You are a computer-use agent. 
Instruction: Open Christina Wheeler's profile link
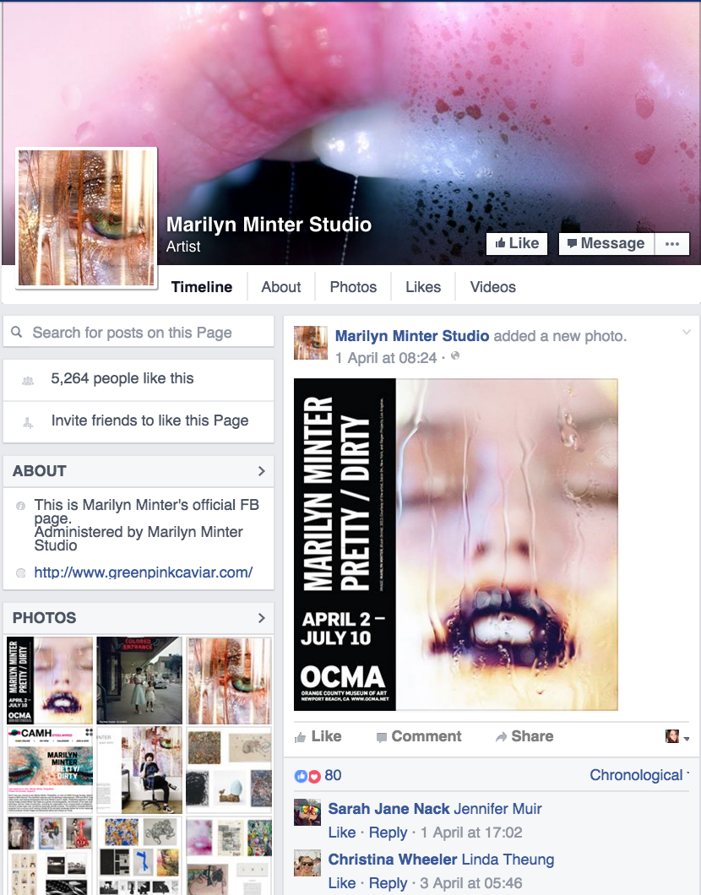392,860
